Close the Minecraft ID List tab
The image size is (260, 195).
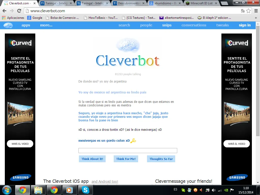216,3
